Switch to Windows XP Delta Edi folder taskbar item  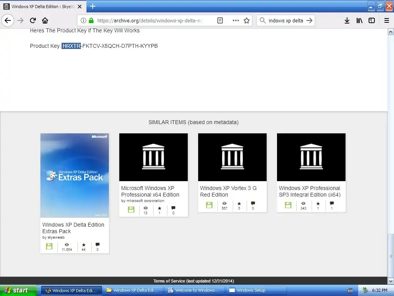tap(133, 290)
